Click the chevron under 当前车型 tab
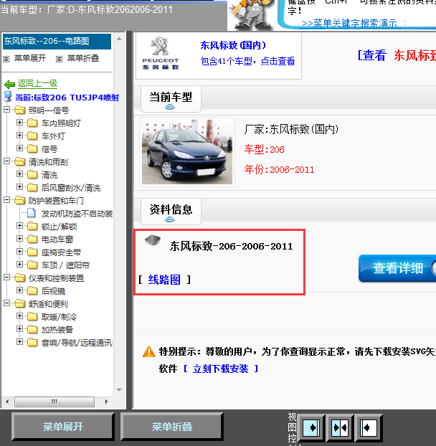Viewport: 436px width, 446px height. (x=170, y=107)
